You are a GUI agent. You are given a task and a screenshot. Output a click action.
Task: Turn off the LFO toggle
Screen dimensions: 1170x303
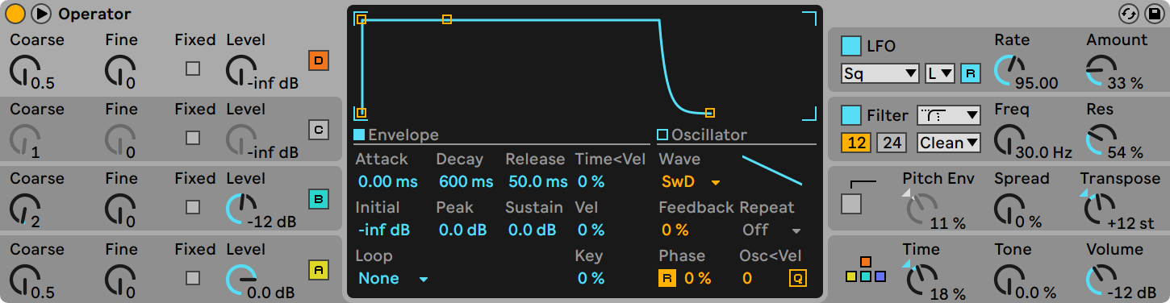click(851, 46)
